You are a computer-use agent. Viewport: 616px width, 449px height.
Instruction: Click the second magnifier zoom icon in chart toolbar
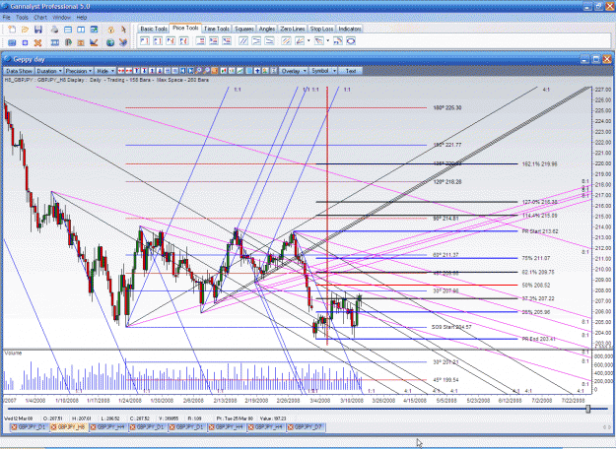(206, 71)
